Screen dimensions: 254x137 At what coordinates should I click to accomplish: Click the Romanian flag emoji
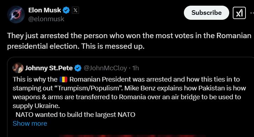[x=63, y=79]
